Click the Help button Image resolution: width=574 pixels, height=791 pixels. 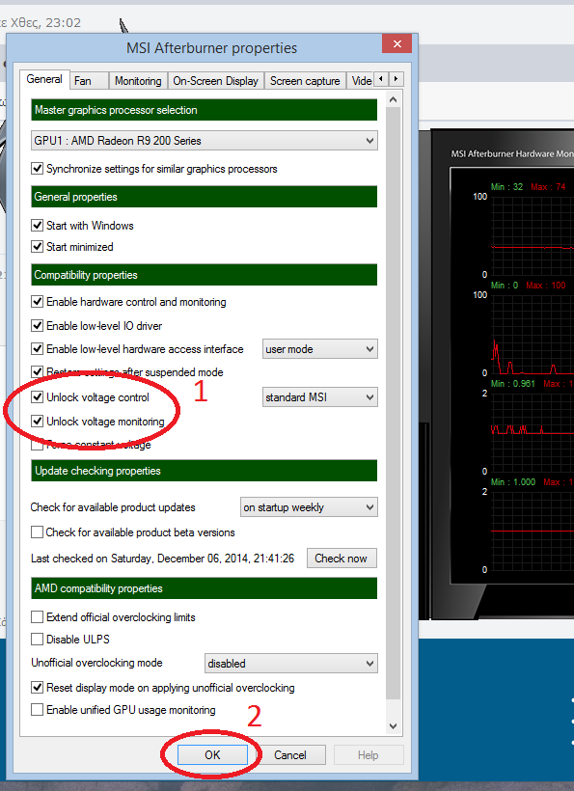point(369,754)
